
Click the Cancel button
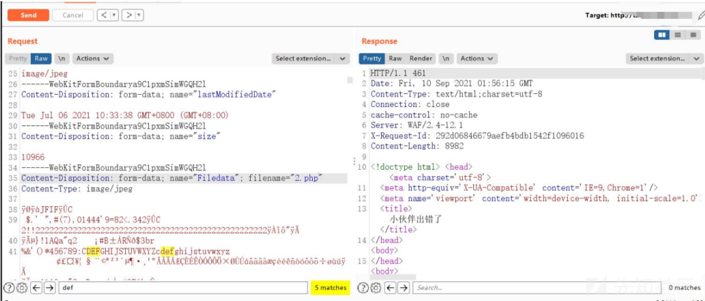pos(73,15)
